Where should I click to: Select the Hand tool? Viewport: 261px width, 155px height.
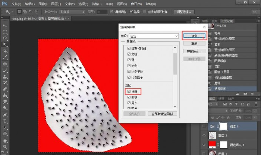tap(5, 140)
